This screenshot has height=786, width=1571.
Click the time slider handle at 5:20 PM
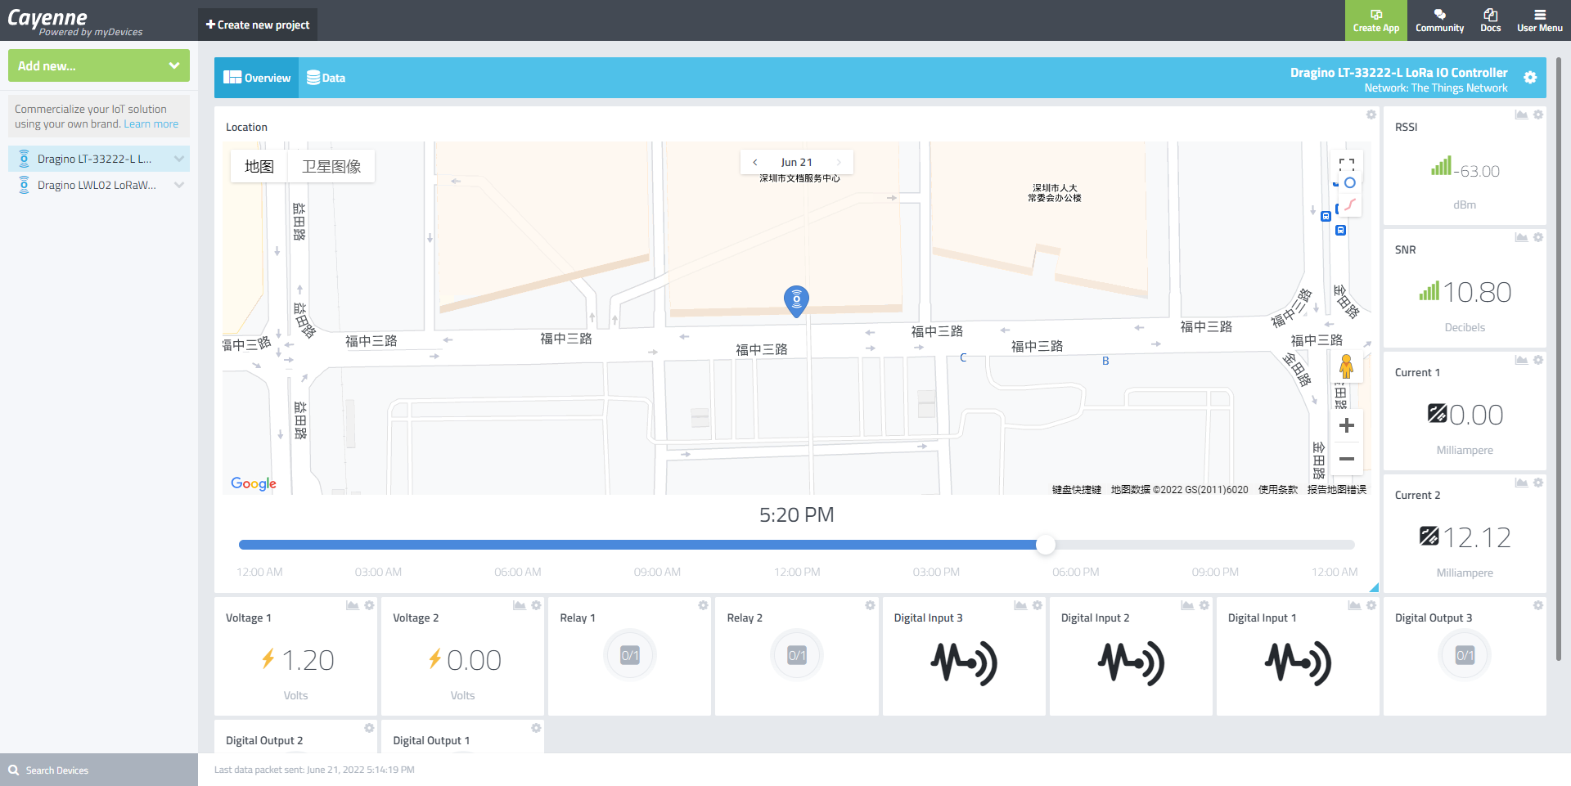1045,545
